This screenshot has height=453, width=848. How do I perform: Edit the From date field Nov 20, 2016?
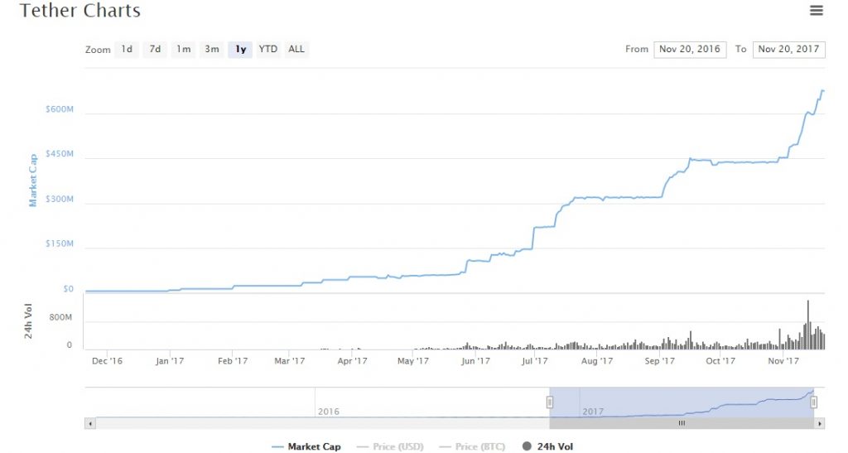tap(690, 49)
